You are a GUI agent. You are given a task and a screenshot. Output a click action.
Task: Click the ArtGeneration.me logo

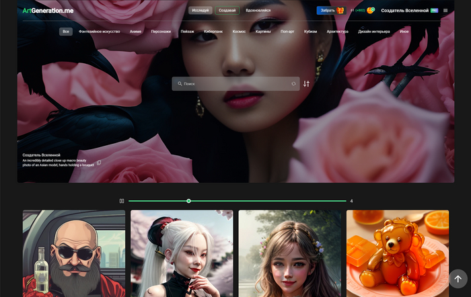coord(48,11)
